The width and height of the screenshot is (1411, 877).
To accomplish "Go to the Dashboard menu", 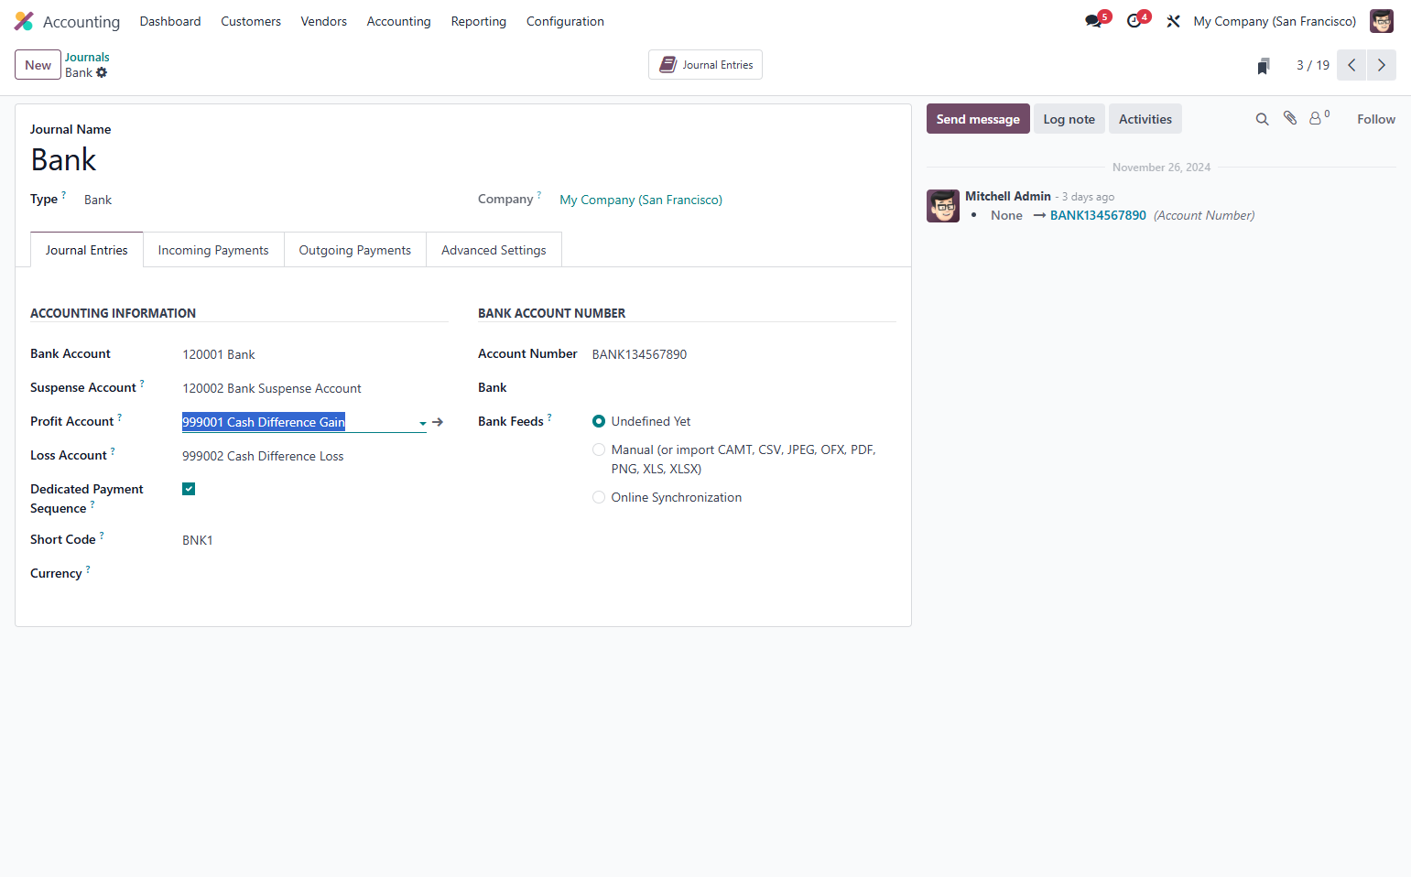I will coord(170,21).
